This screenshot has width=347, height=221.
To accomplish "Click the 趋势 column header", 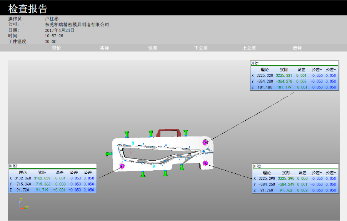I will (297, 48).
